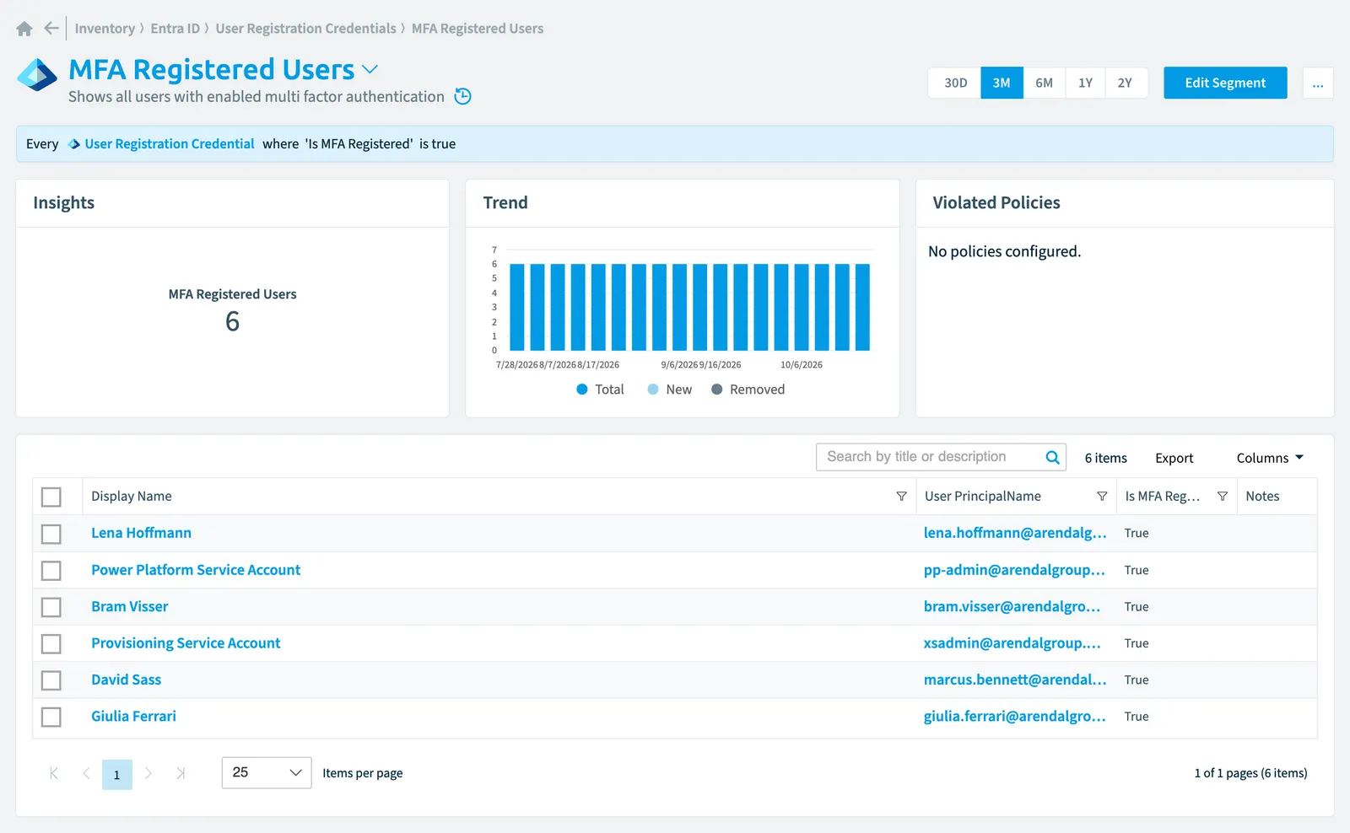
Task: Go to next page arrow
Action: coord(148,773)
